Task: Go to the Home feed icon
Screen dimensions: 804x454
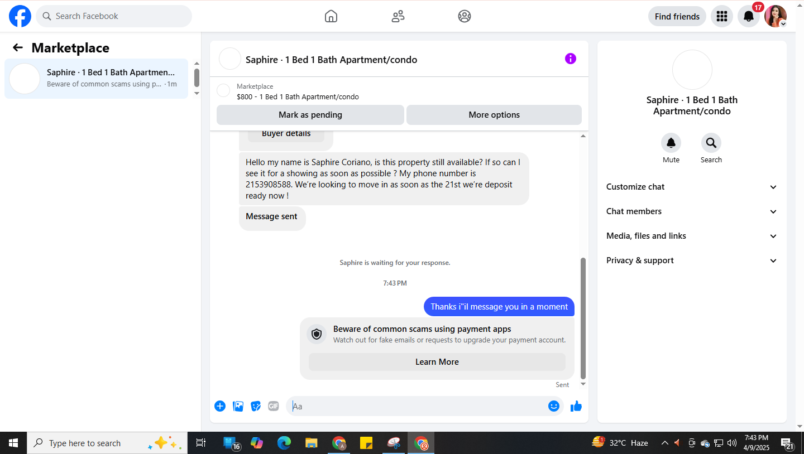Action: [x=331, y=16]
